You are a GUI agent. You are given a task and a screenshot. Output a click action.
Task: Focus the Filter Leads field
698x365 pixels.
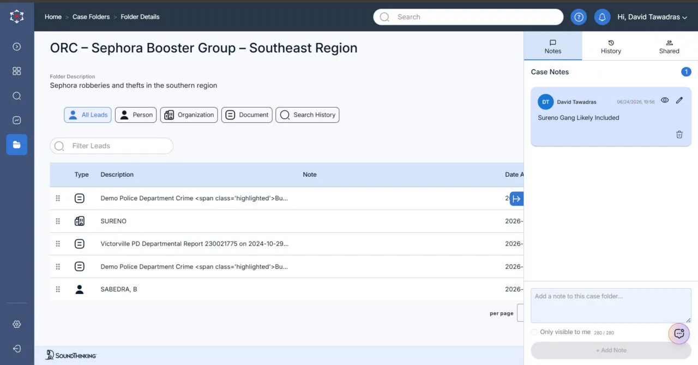pos(111,146)
